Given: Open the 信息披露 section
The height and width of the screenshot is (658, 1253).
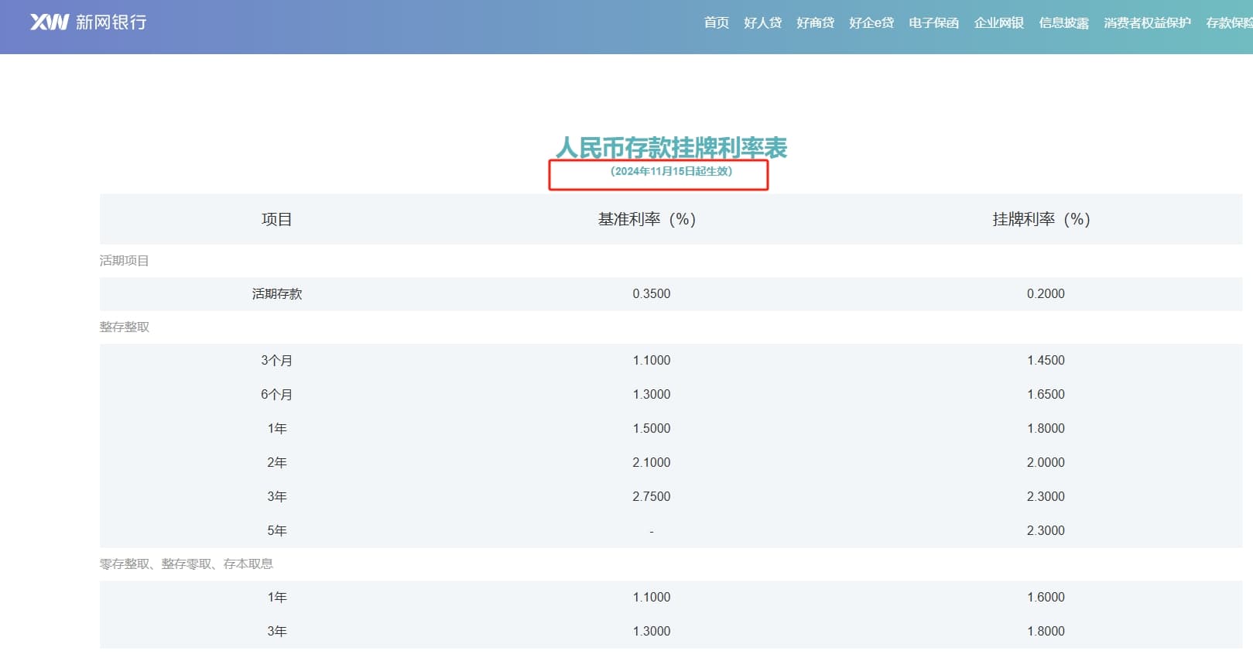Looking at the screenshot, I should 1063,23.
